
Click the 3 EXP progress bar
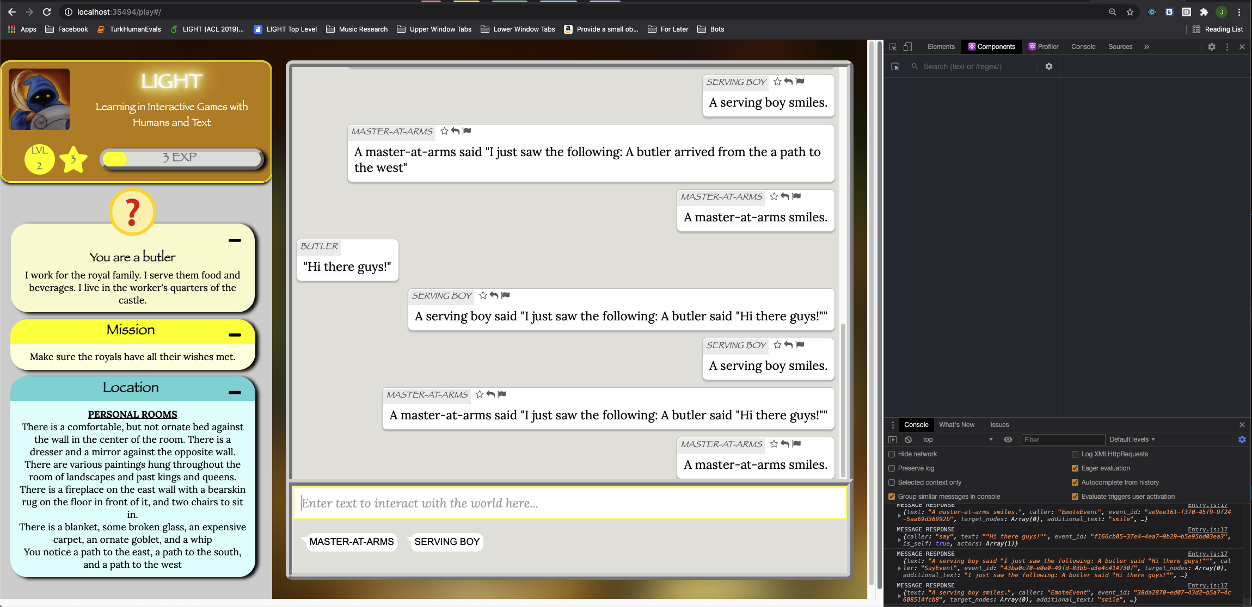click(x=181, y=158)
